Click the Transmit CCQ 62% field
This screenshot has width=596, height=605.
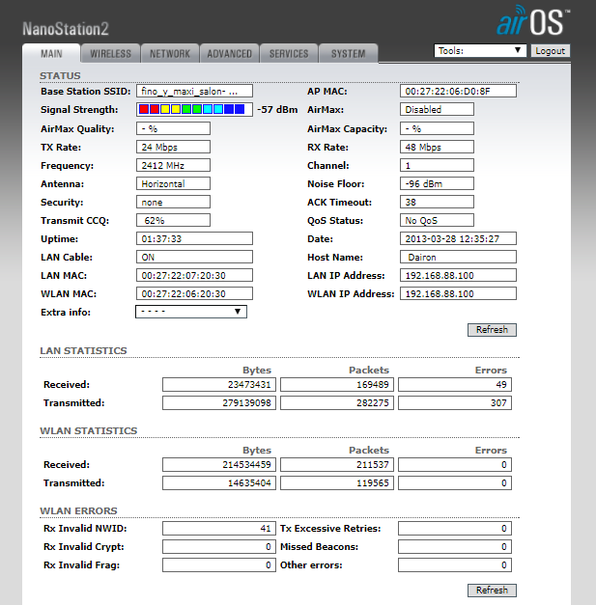[x=174, y=220]
